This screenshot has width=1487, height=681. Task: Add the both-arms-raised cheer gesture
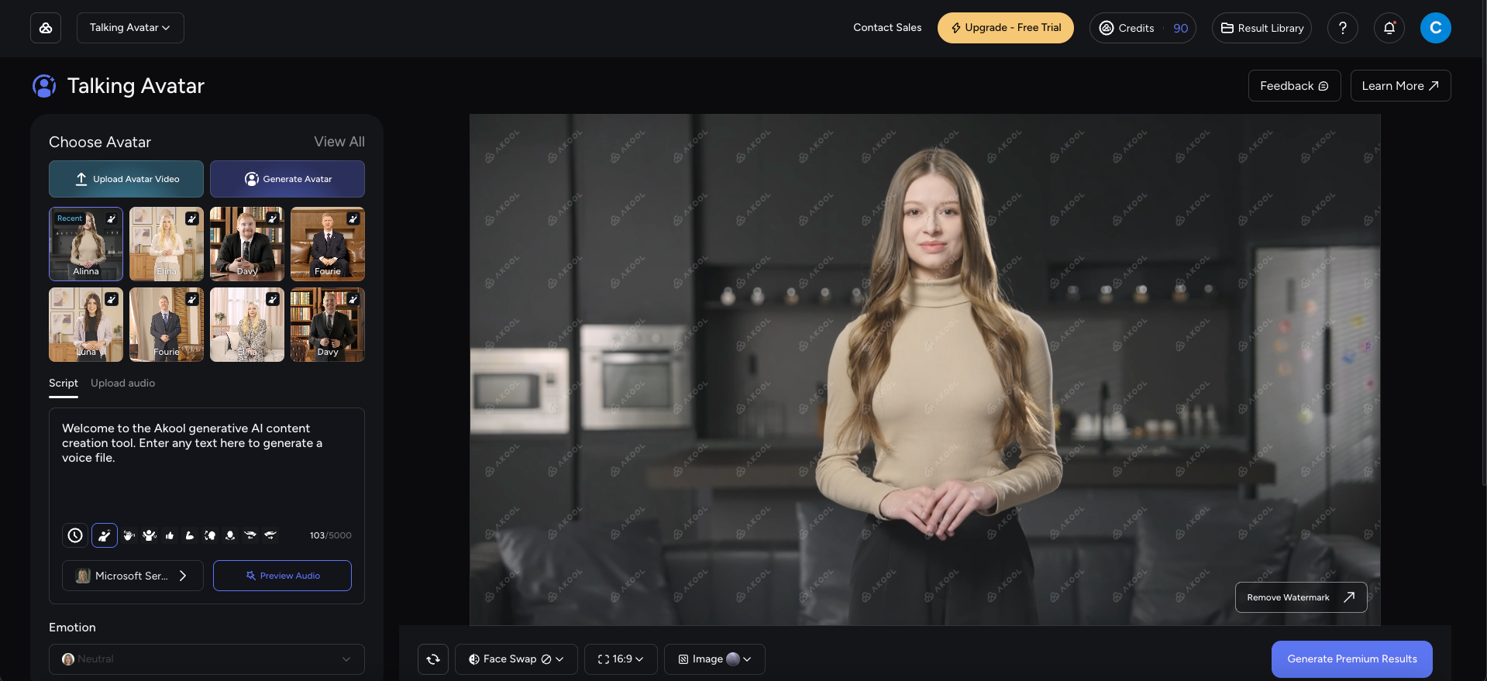tap(150, 535)
